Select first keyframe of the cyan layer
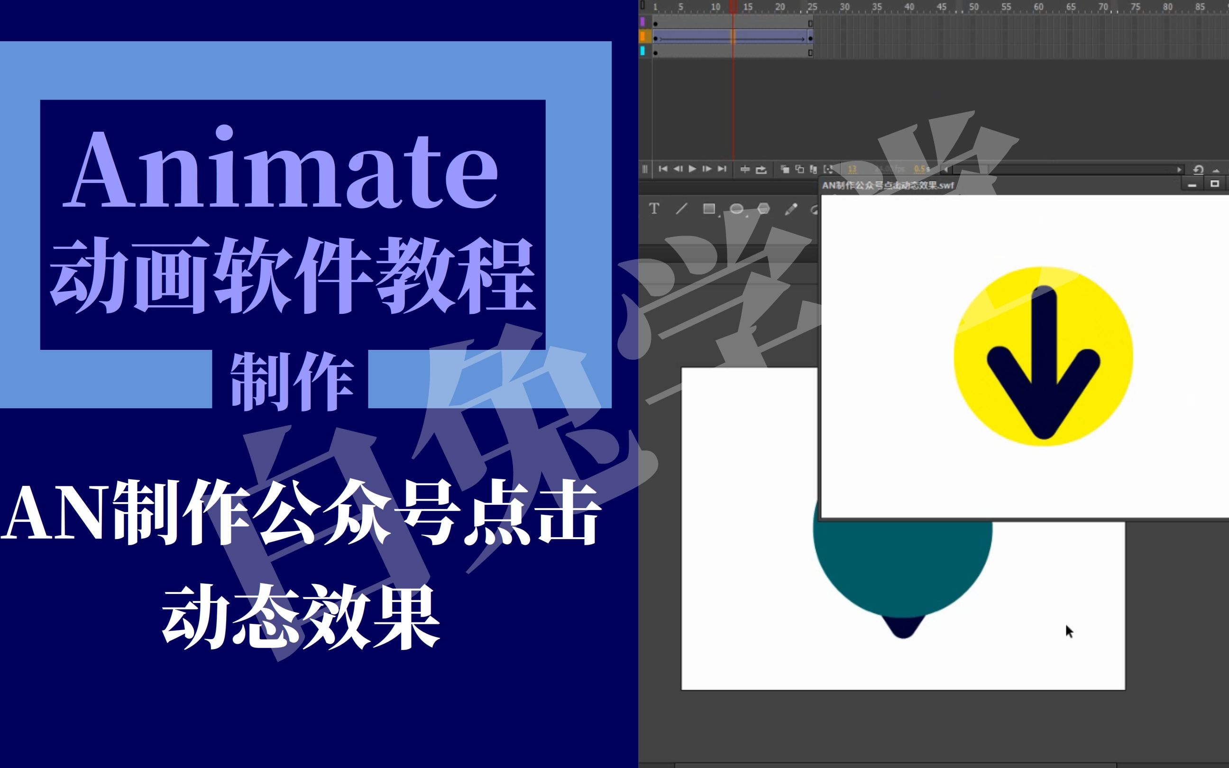Viewport: 1229px width, 768px height. 655,52
